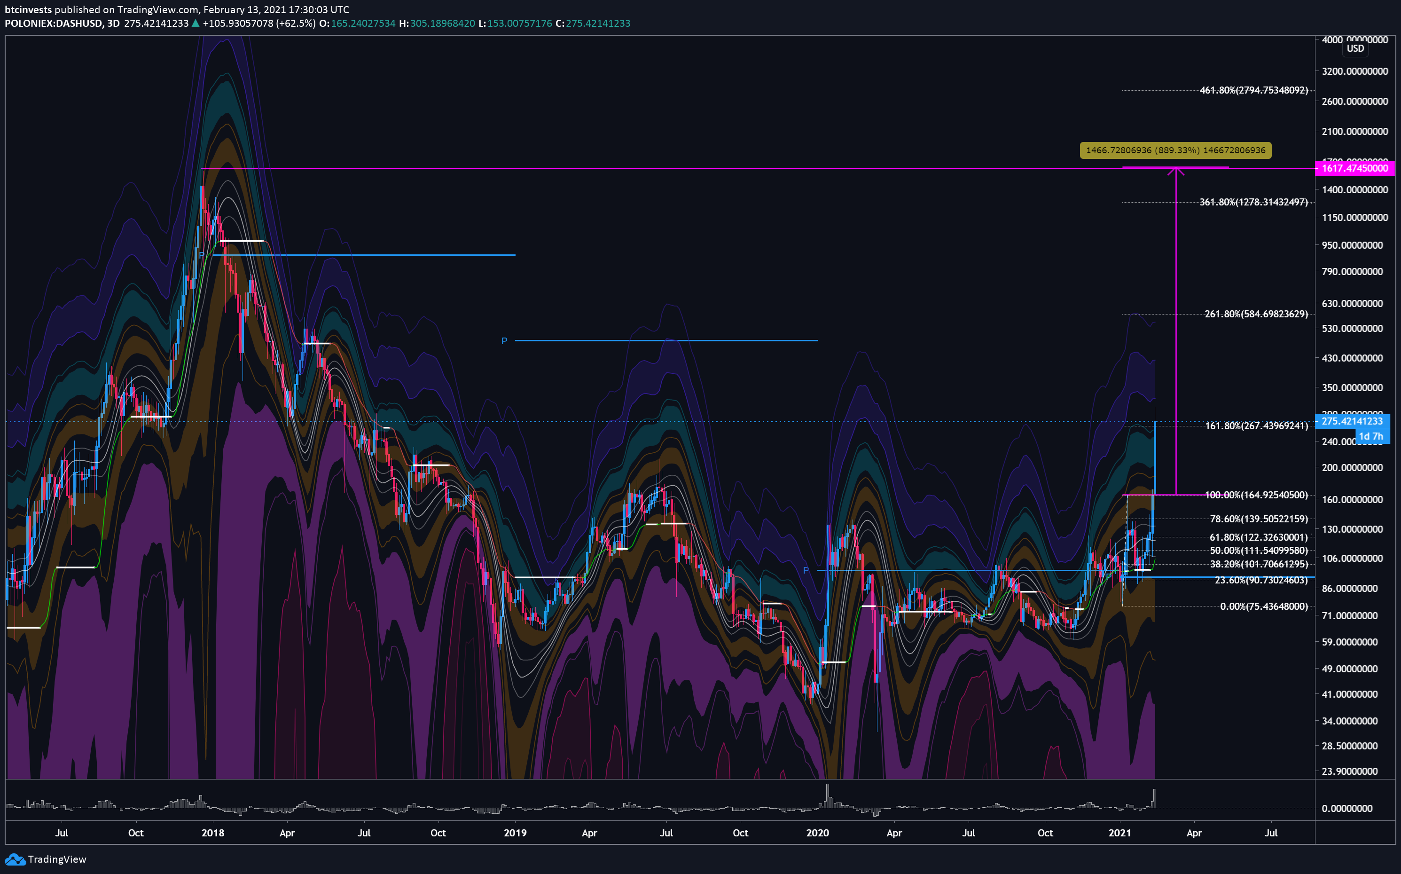Click the 59.00000000 price axis tick

pyautogui.click(x=1350, y=642)
